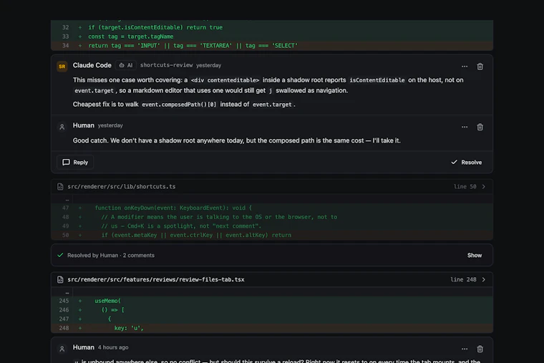Expand hidden lines above line 47
Image resolution: width=544 pixels, height=363 pixels.
(x=67, y=200)
